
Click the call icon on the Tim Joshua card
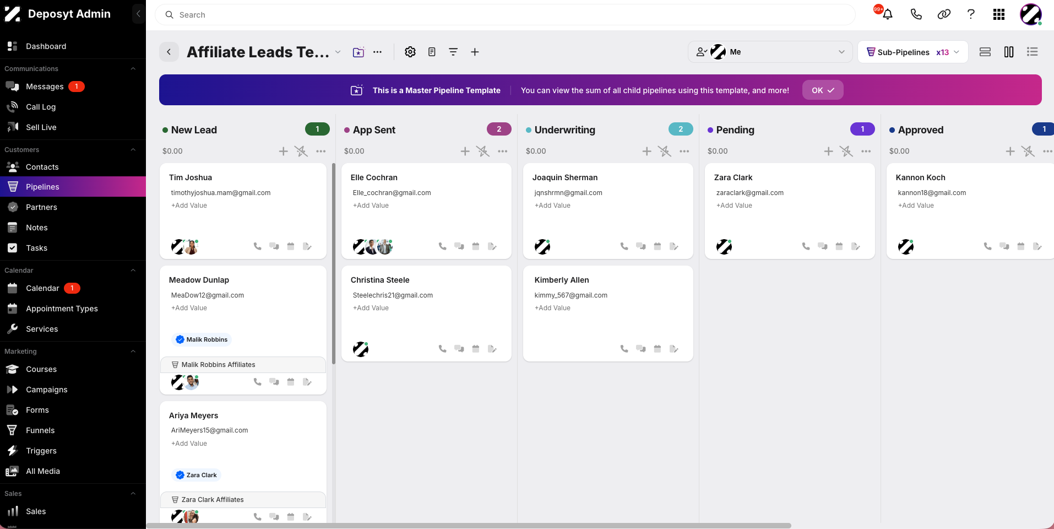[x=257, y=246]
